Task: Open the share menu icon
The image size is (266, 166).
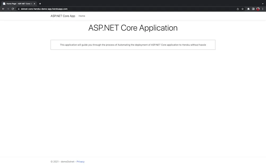Action: click(238, 9)
